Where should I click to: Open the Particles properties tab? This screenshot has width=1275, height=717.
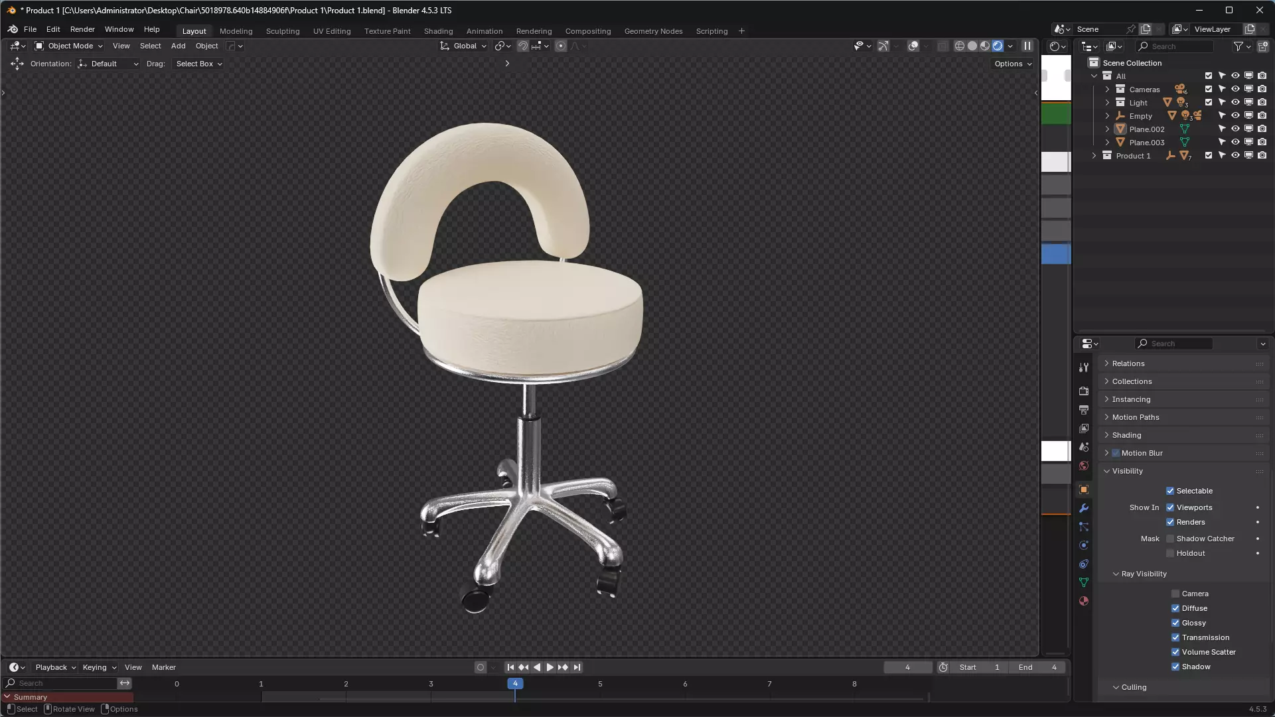tap(1084, 527)
